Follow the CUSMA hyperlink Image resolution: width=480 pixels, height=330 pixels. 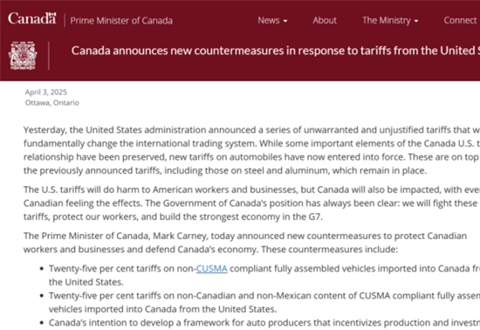pyautogui.click(x=211, y=269)
